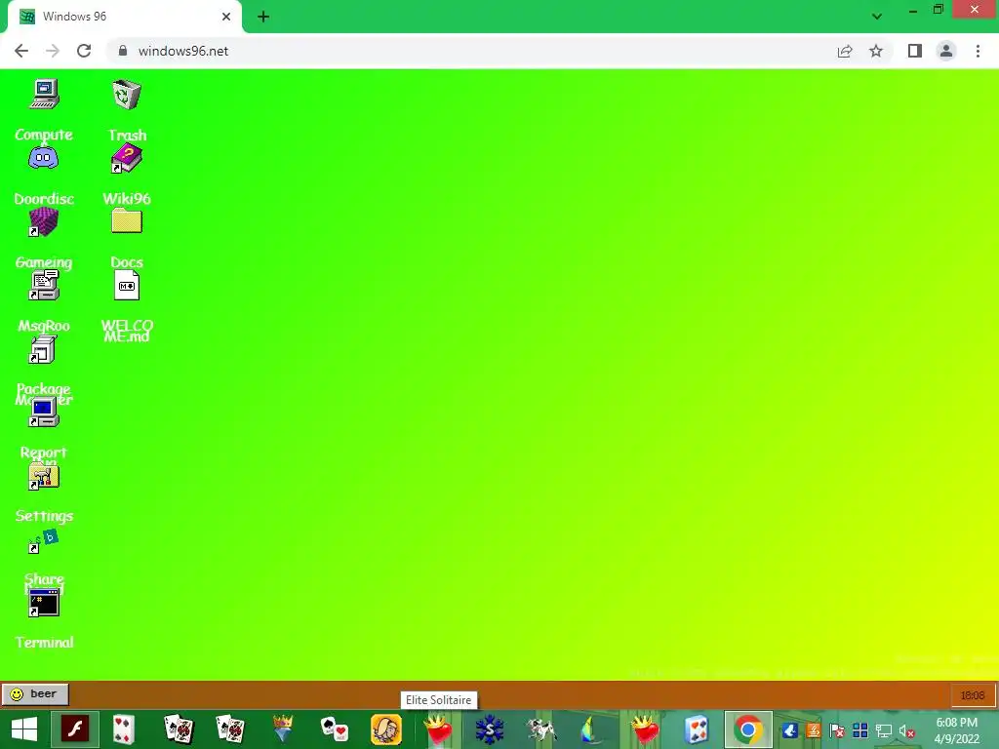Image resolution: width=999 pixels, height=749 pixels.
Task: Go forward in browser history
Action: click(x=53, y=51)
